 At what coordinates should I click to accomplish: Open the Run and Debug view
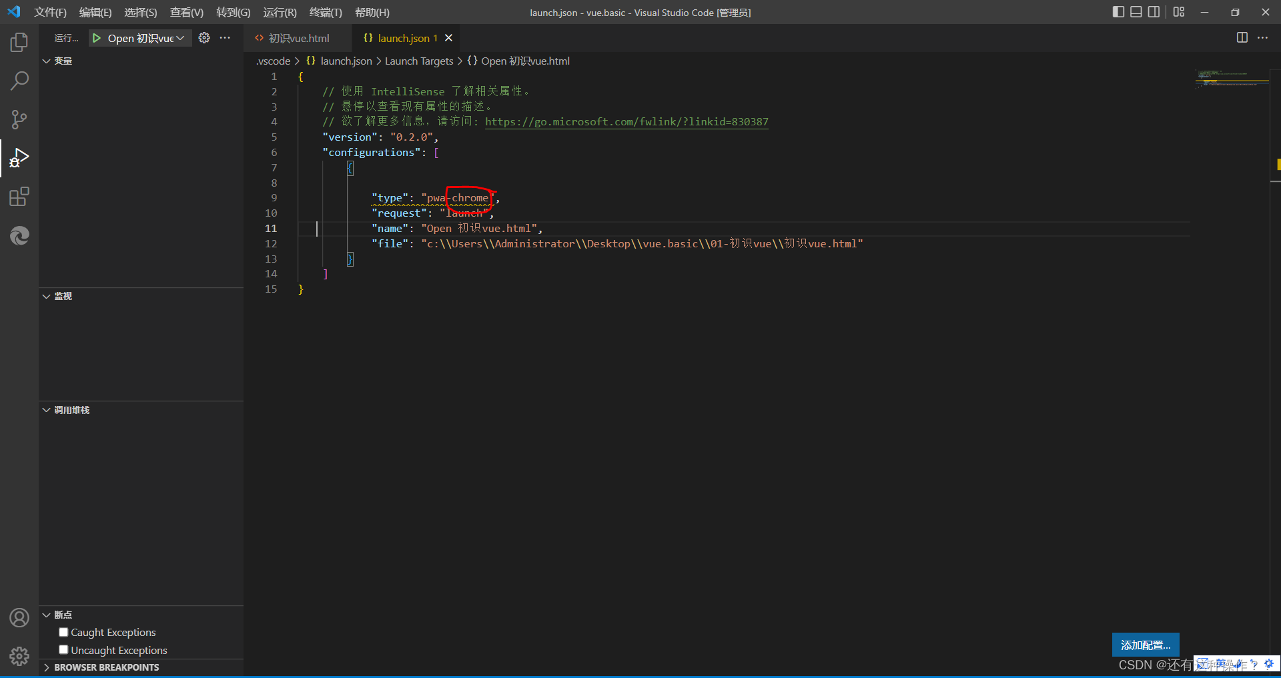tap(19, 158)
